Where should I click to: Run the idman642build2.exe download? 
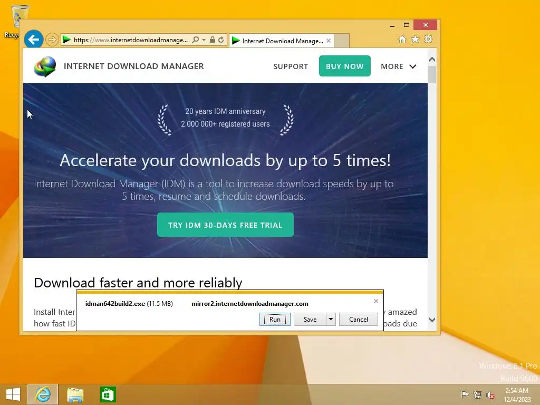tap(275, 319)
